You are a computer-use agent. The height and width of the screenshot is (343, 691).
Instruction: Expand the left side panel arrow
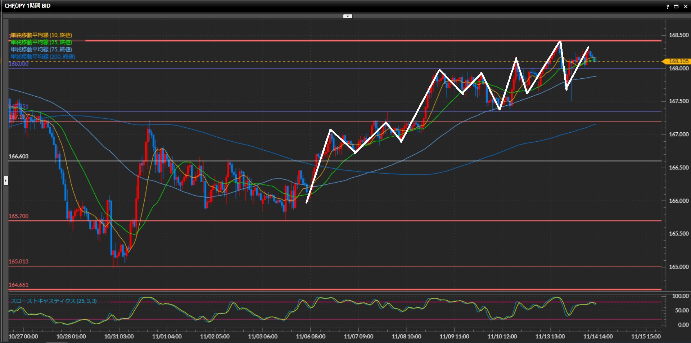6,180
